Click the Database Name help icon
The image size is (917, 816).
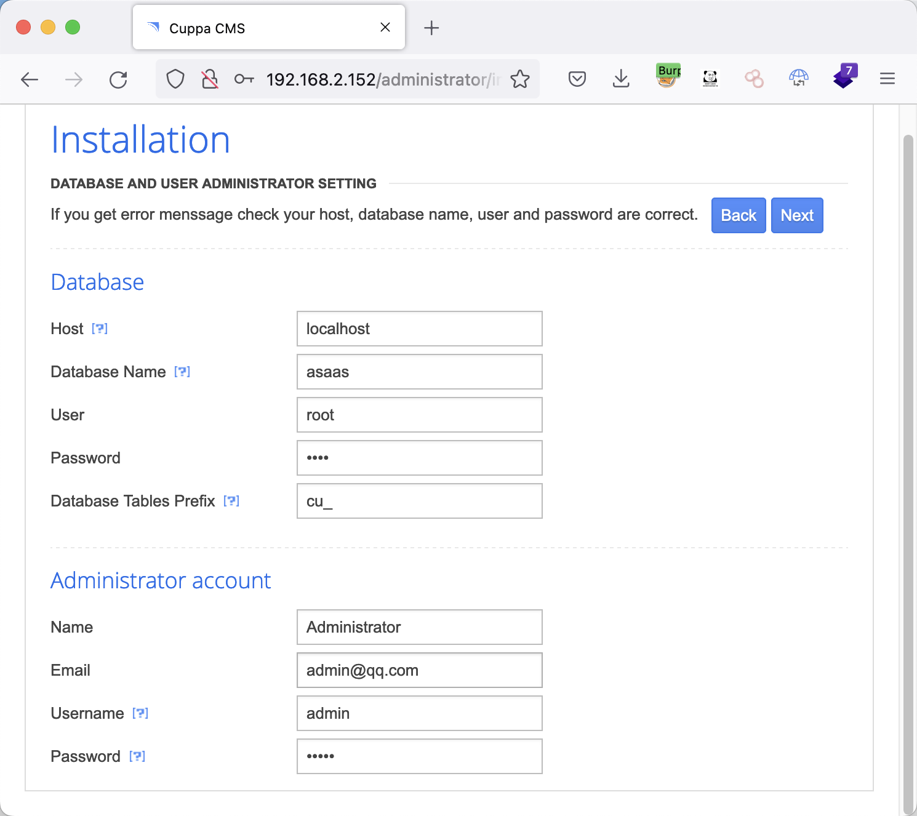point(182,372)
